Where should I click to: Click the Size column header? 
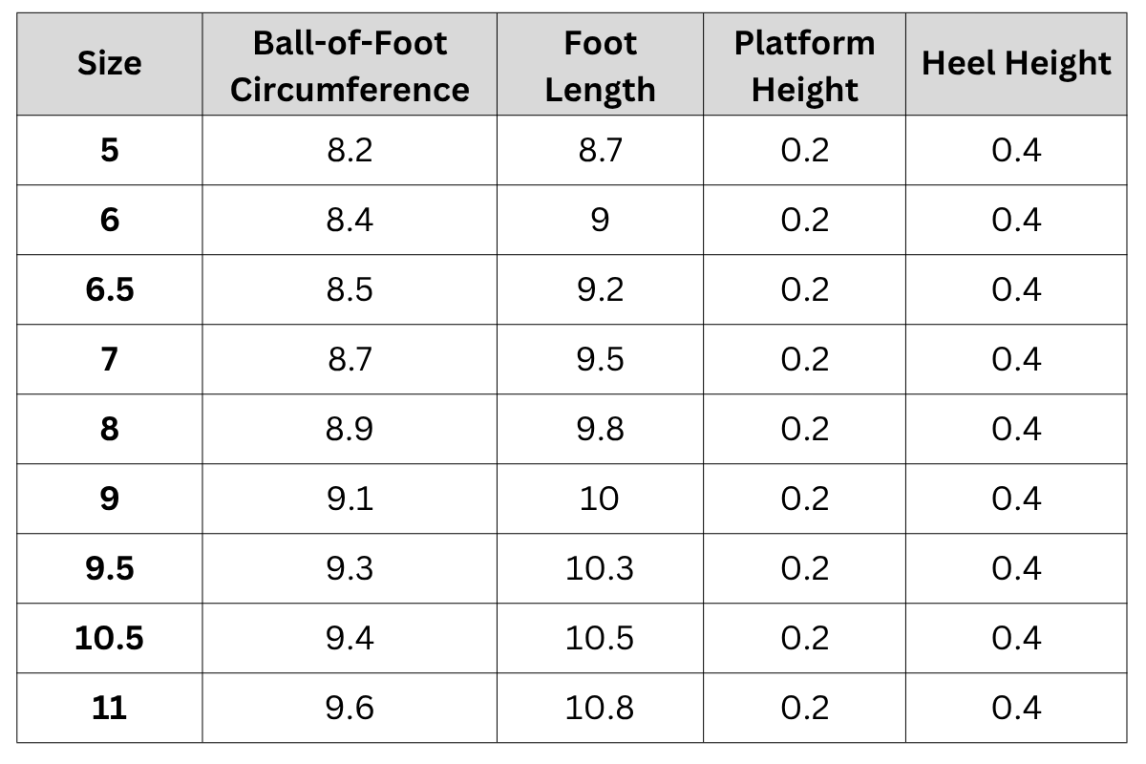[x=109, y=64]
